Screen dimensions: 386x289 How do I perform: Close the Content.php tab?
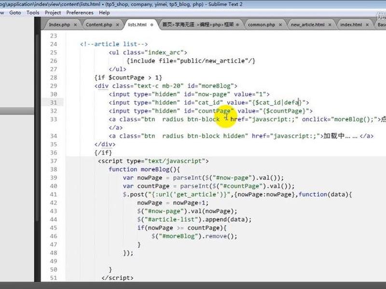coord(117,25)
